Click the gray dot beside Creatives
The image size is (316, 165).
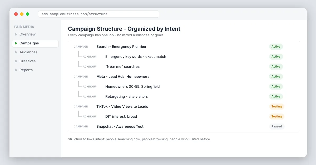point(16,61)
